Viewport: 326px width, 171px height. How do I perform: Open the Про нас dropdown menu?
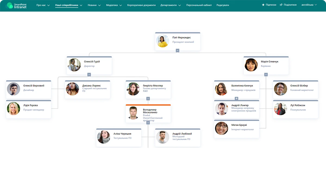pyautogui.click(x=43, y=5)
